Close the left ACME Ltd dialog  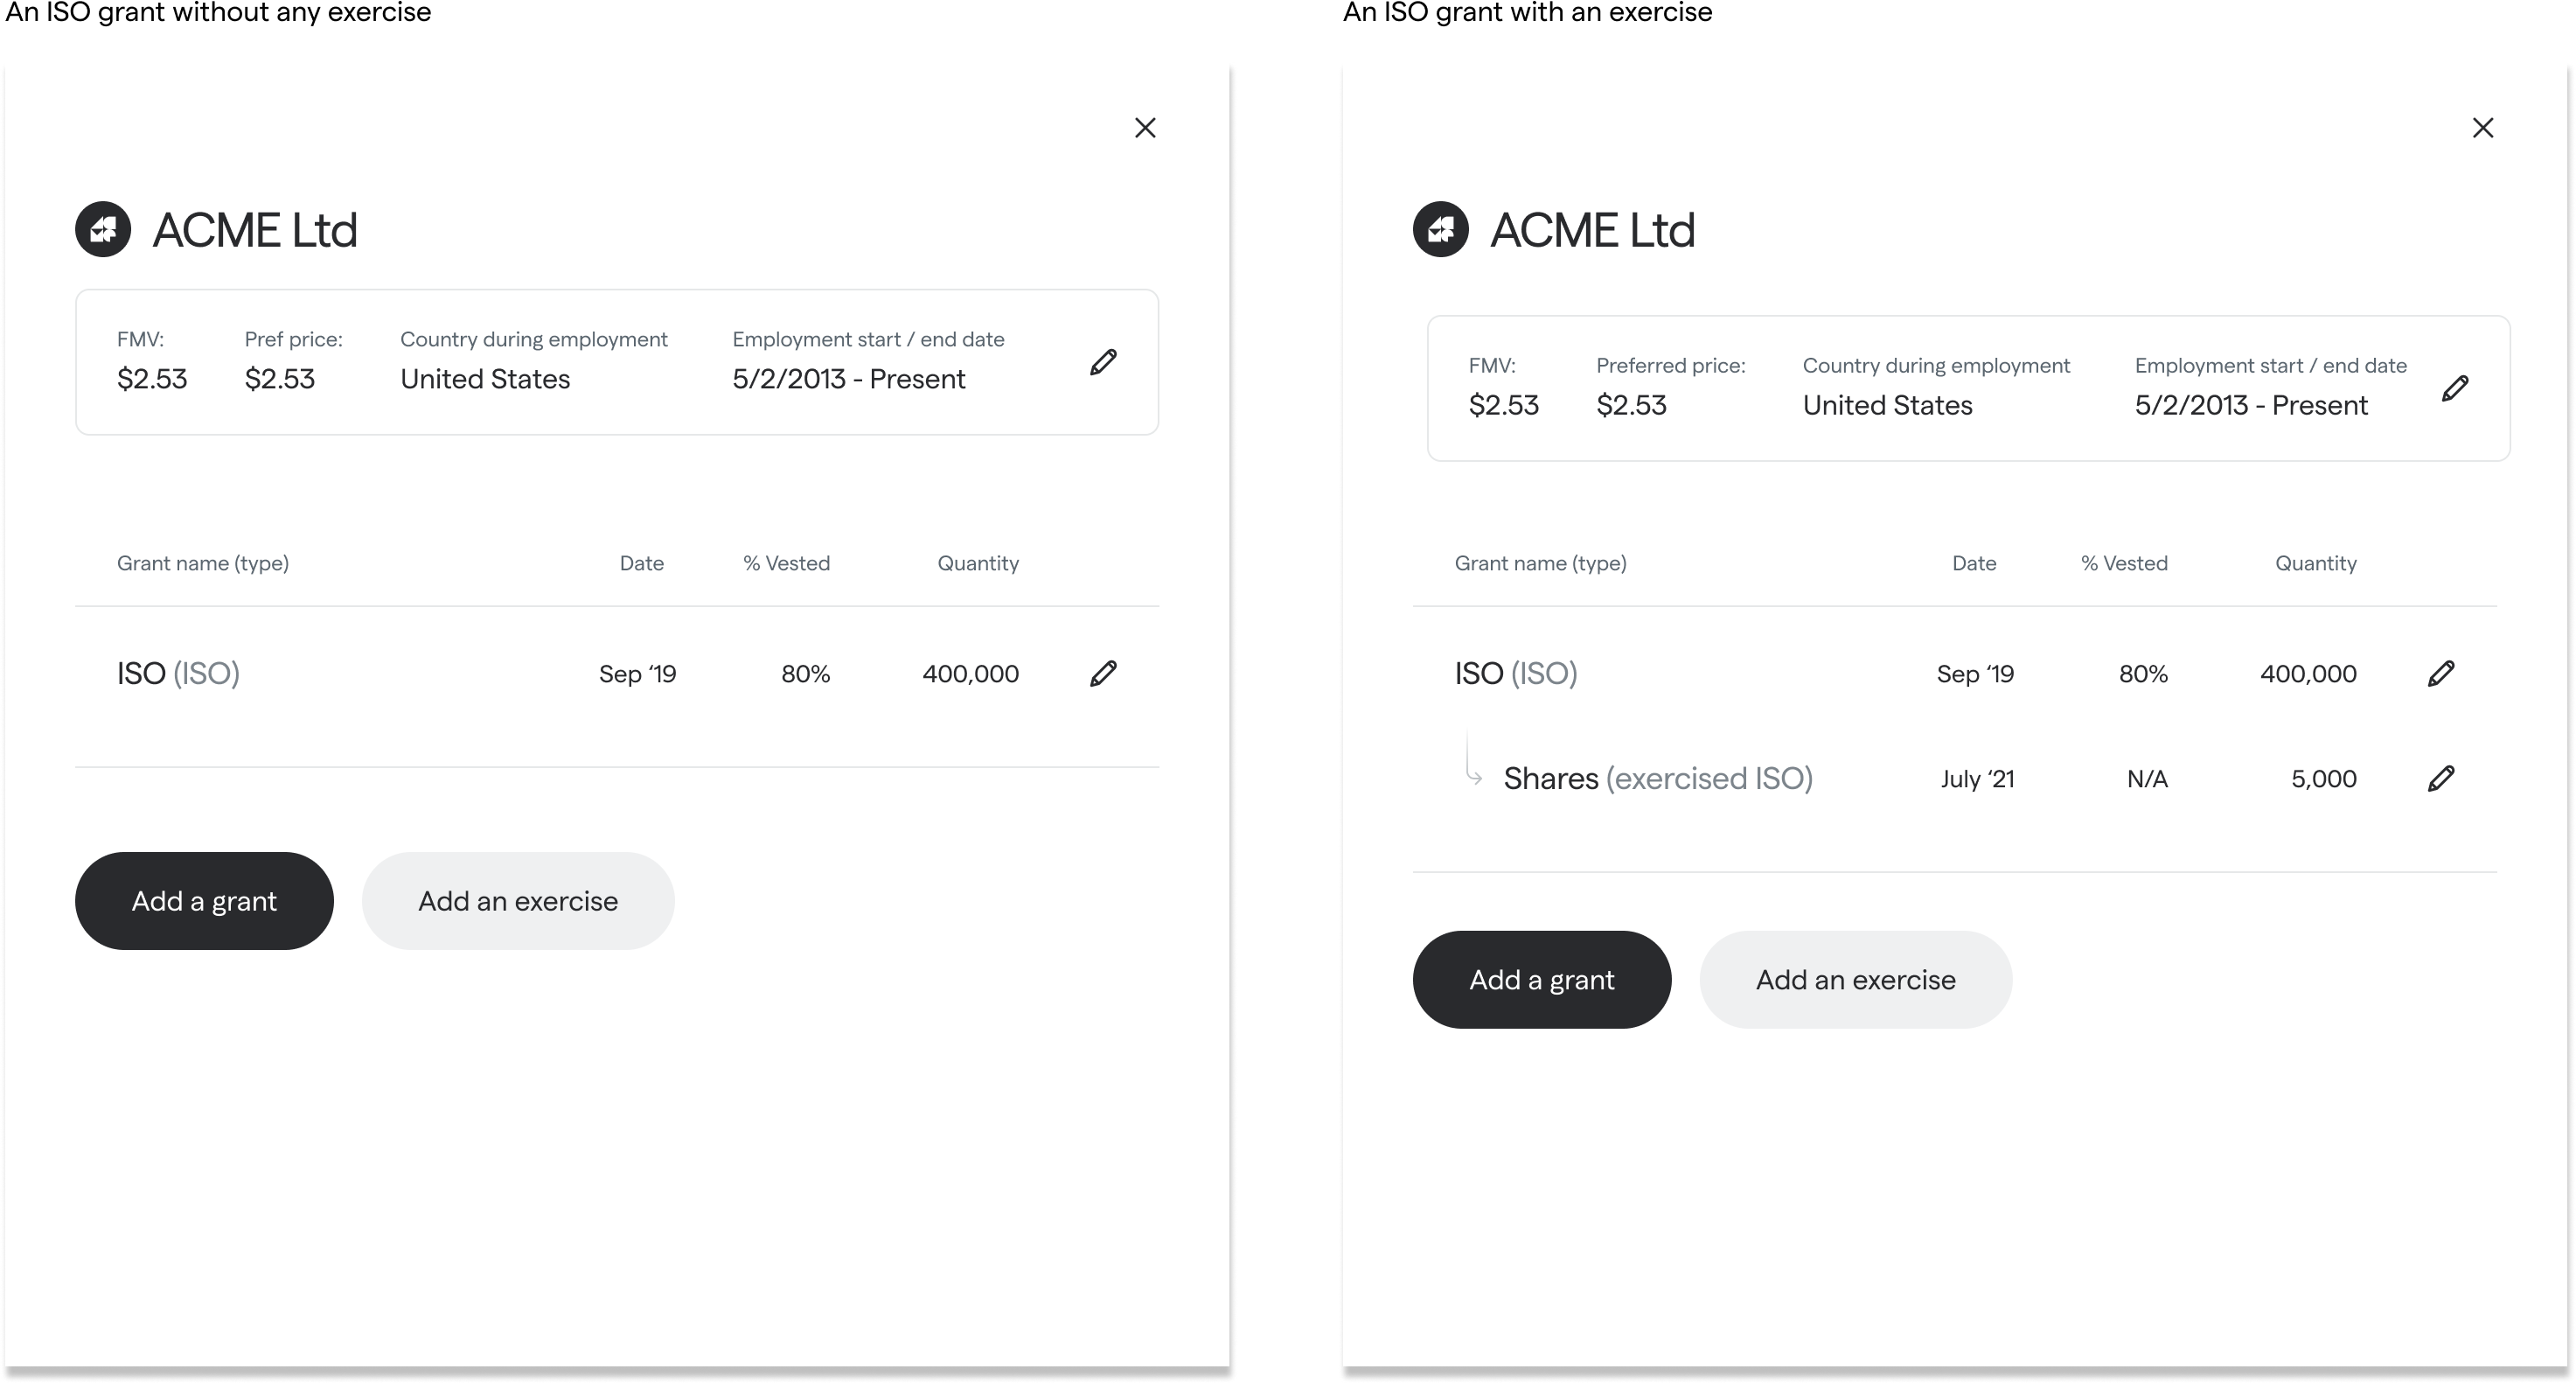pyautogui.click(x=1145, y=128)
